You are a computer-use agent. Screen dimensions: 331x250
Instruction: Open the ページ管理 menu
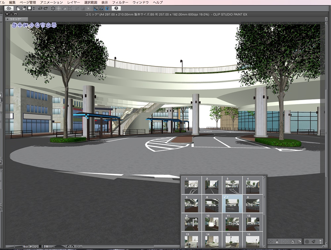click(x=28, y=2)
